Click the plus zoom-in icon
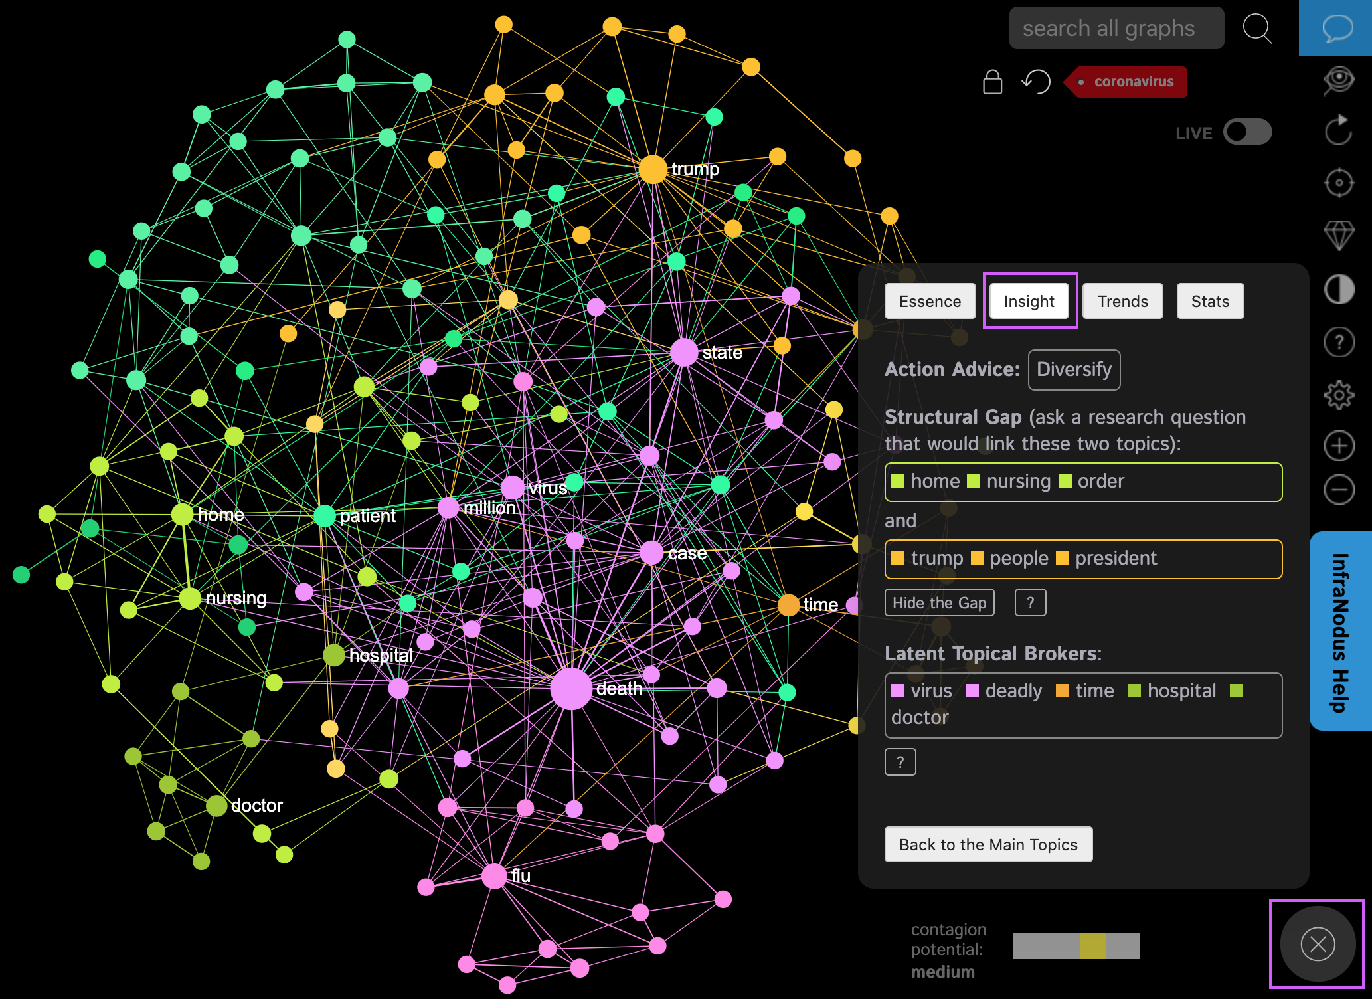The height and width of the screenshot is (999, 1372). click(1339, 446)
